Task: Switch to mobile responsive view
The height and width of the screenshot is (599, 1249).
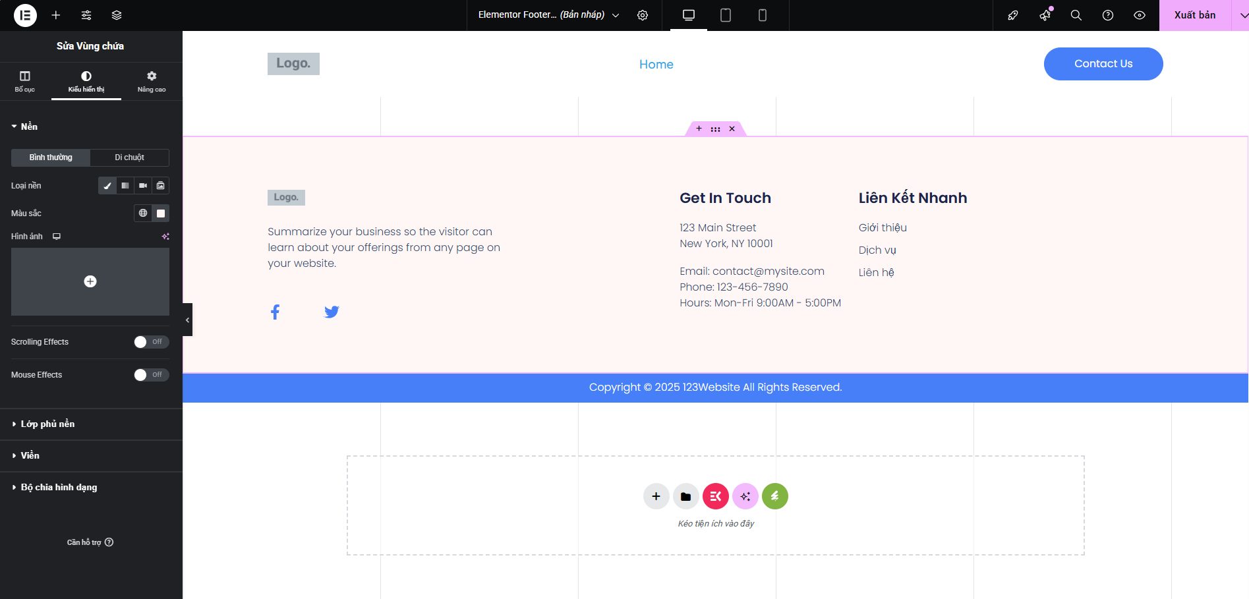Action: (x=763, y=15)
